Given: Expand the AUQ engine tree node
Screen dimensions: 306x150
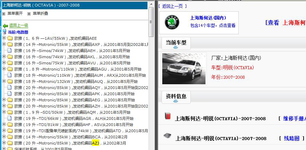Looking at the screenshot, I should pos(4,81).
